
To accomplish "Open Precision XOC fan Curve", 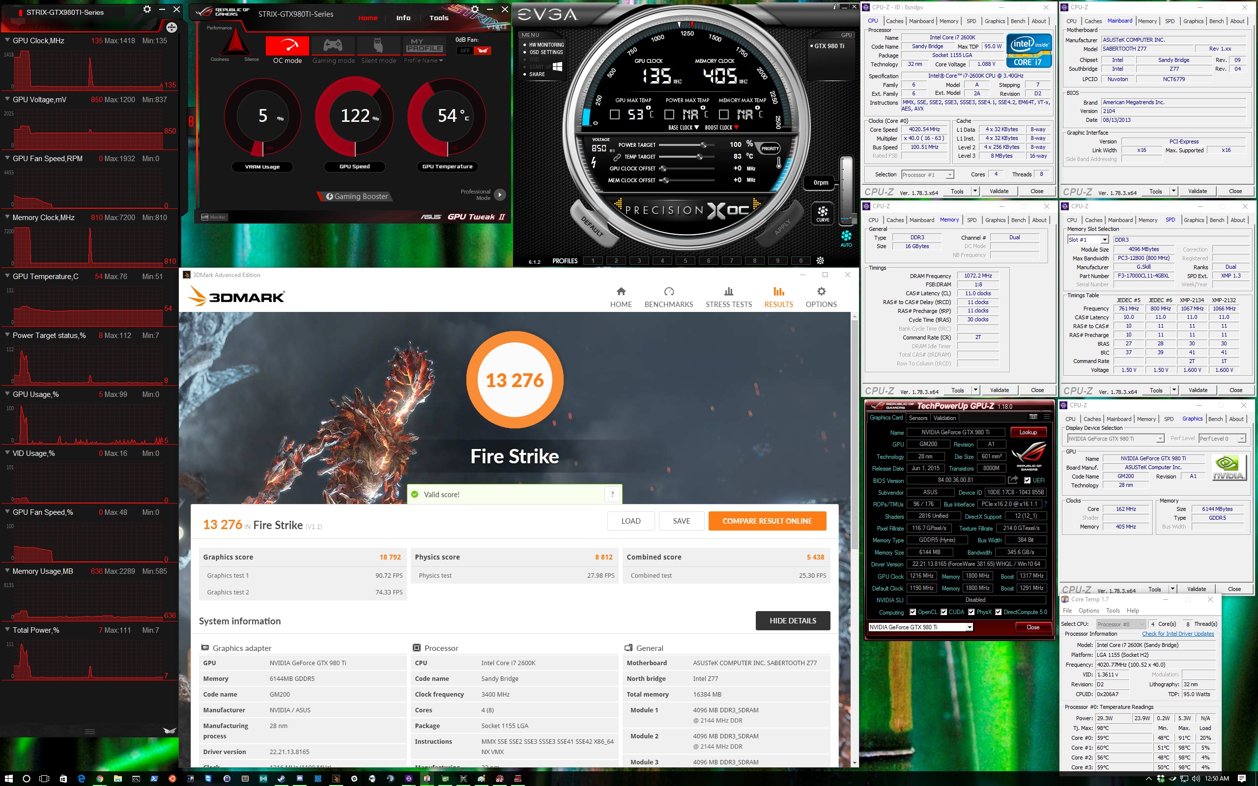I will coord(823,213).
